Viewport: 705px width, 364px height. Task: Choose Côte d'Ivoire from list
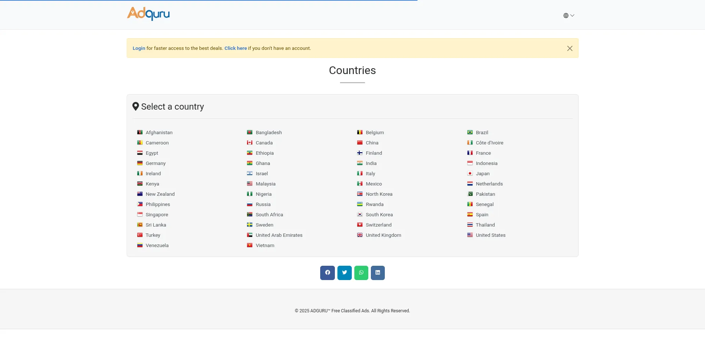coord(489,143)
